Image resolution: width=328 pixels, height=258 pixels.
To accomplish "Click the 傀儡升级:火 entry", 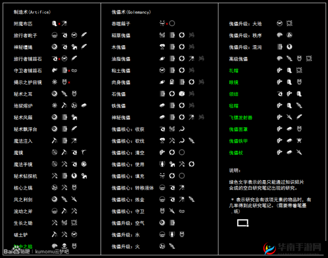I will [126, 247].
